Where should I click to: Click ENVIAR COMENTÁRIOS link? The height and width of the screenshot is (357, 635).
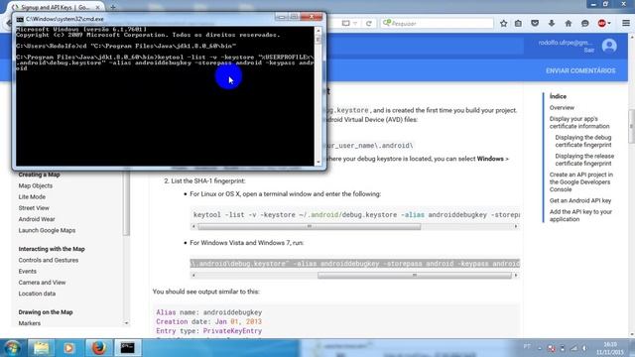tap(580, 70)
